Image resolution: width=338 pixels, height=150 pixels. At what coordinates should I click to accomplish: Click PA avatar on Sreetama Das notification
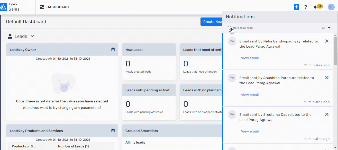(232, 114)
